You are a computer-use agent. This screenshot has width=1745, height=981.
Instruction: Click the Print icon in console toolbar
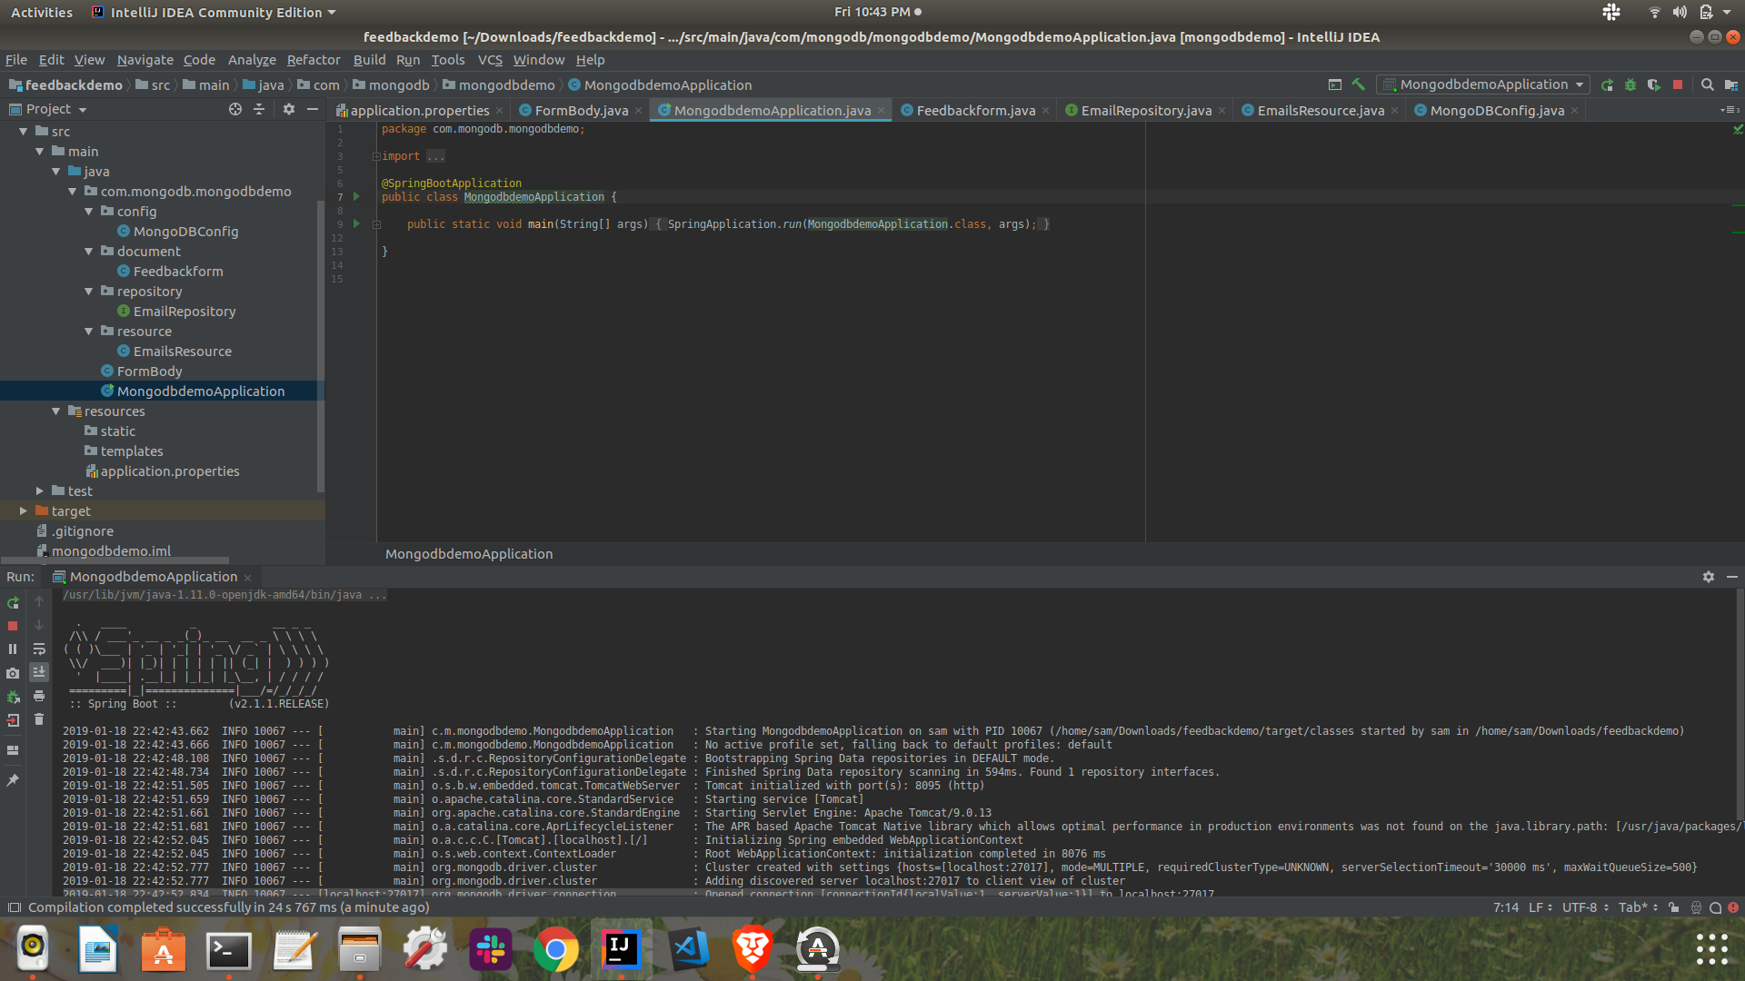click(x=39, y=696)
